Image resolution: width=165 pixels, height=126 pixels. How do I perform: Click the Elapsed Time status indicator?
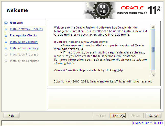click(148, 123)
